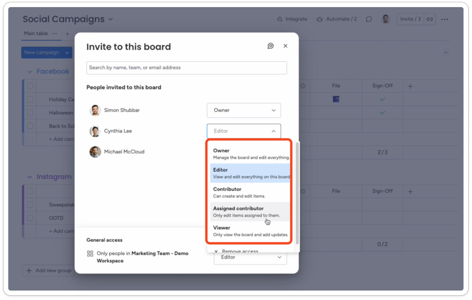
Task: Choose the Viewer role from the list
Action: point(250,231)
